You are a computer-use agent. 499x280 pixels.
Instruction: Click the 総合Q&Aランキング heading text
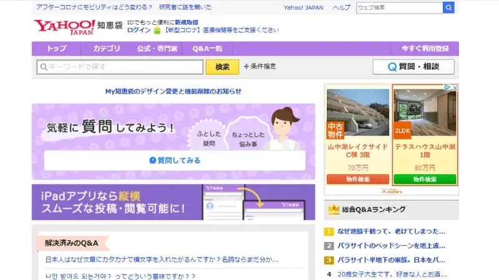pos(374,210)
